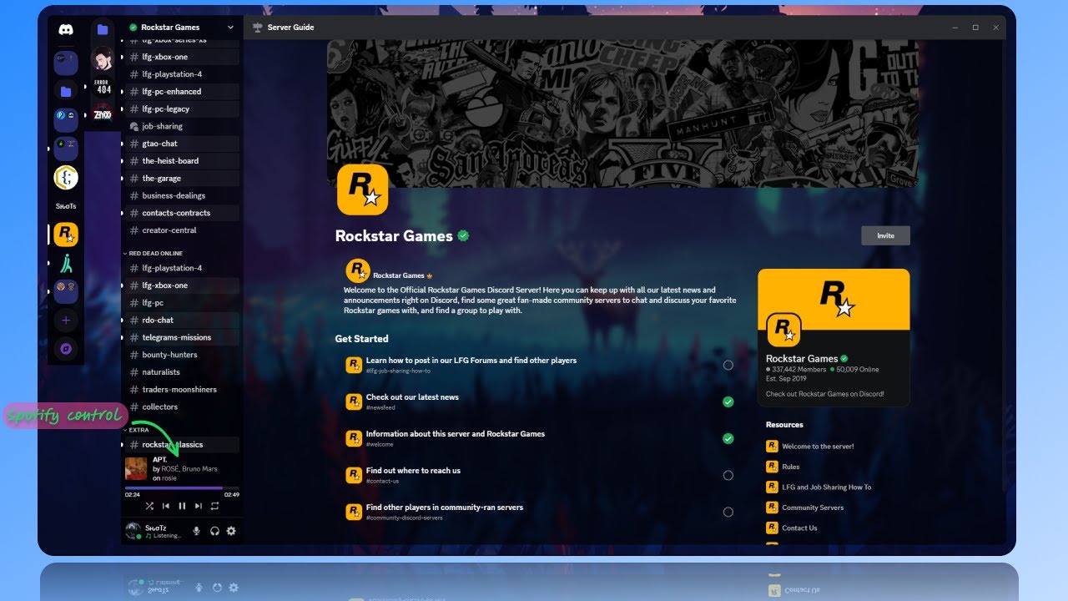
Task: Open rockstar-classics channel
Action: (182, 445)
